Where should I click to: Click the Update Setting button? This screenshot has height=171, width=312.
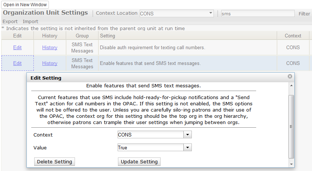(x=139, y=161)
